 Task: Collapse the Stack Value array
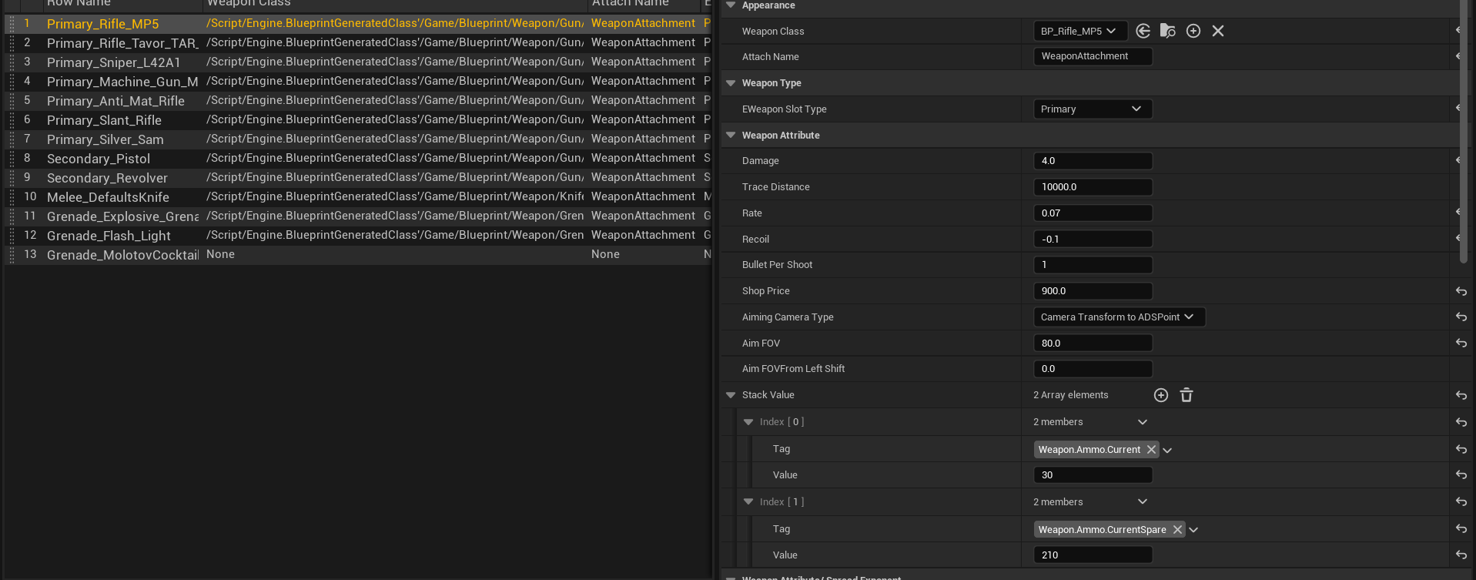(x=731, y=395)
